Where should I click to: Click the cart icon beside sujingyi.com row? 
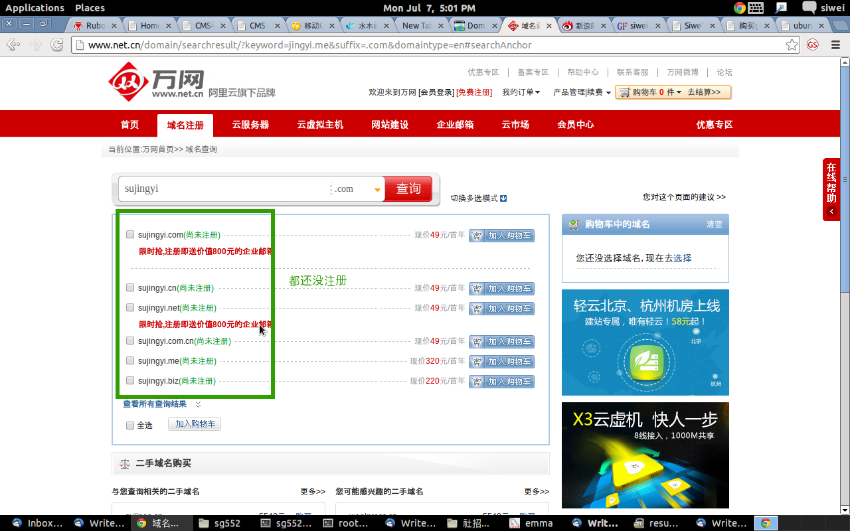click(477, 235)
